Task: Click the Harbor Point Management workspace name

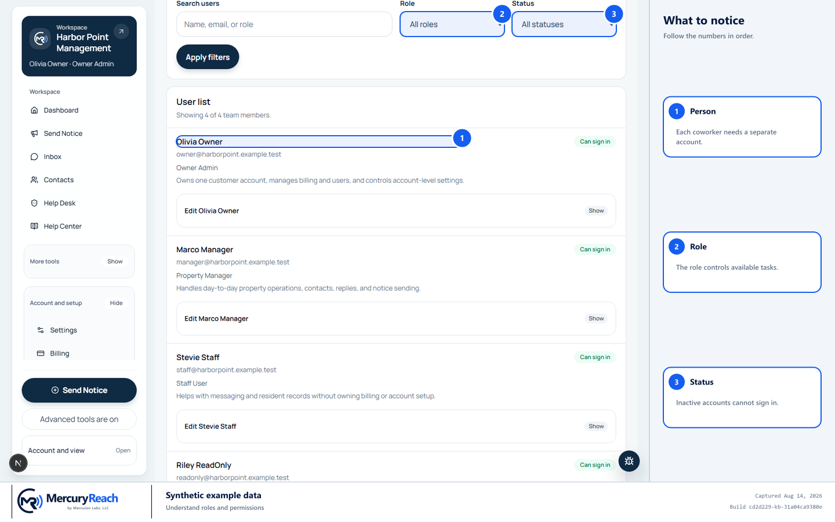Action: point(83,43)
